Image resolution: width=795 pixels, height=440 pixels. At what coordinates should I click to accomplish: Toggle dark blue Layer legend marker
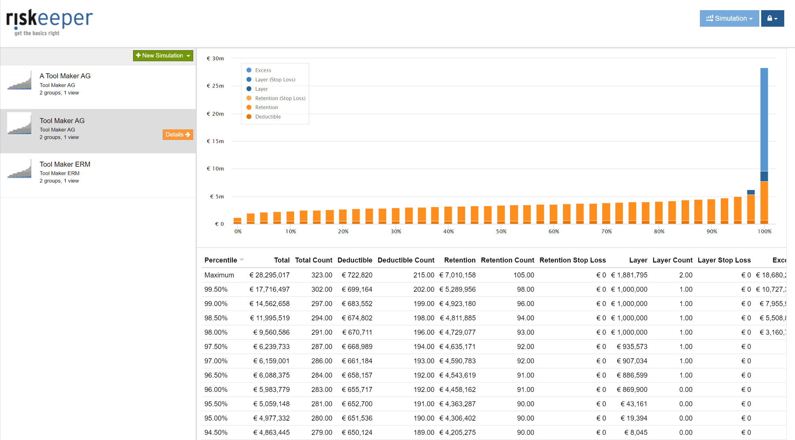249,89
